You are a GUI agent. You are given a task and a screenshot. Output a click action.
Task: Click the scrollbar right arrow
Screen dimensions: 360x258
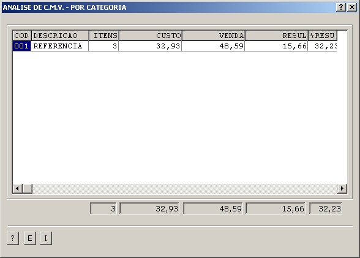tap(342, 189)
